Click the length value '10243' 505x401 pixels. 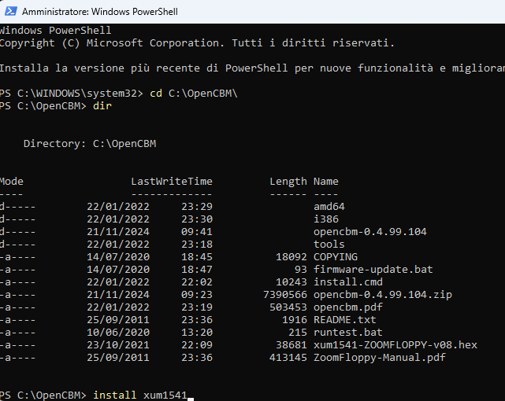(x=291, y=282)
